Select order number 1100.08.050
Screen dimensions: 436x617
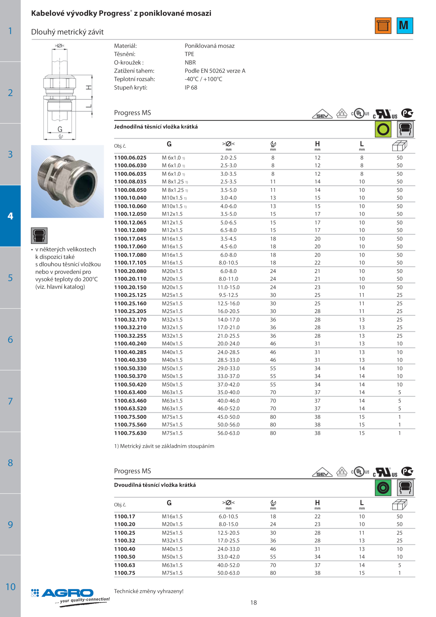(x=130, y=190)
